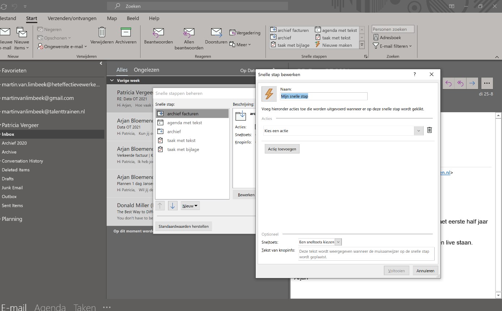Show Ongelezen messages tab
The image size is (502, 311).
coord(146,70)
